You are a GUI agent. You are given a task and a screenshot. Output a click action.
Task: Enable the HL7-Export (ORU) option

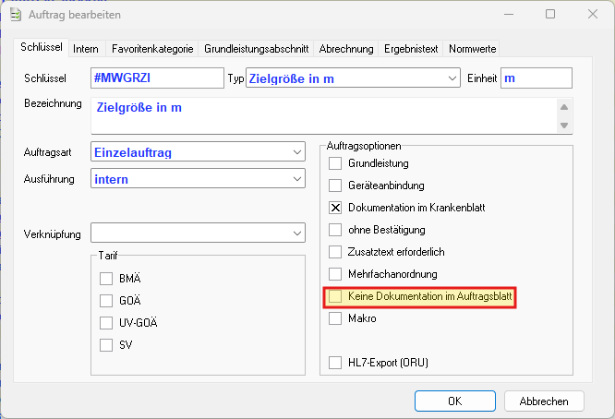pos(336,363)
